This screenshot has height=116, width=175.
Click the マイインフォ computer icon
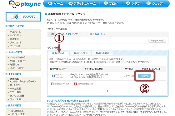(15, 17)
